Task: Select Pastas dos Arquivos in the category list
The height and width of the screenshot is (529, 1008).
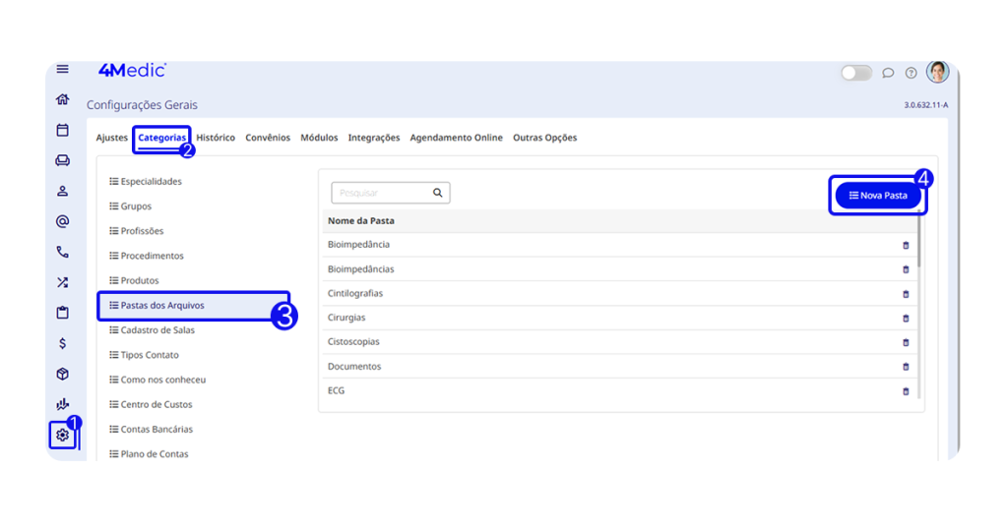Action: (162, 306)
